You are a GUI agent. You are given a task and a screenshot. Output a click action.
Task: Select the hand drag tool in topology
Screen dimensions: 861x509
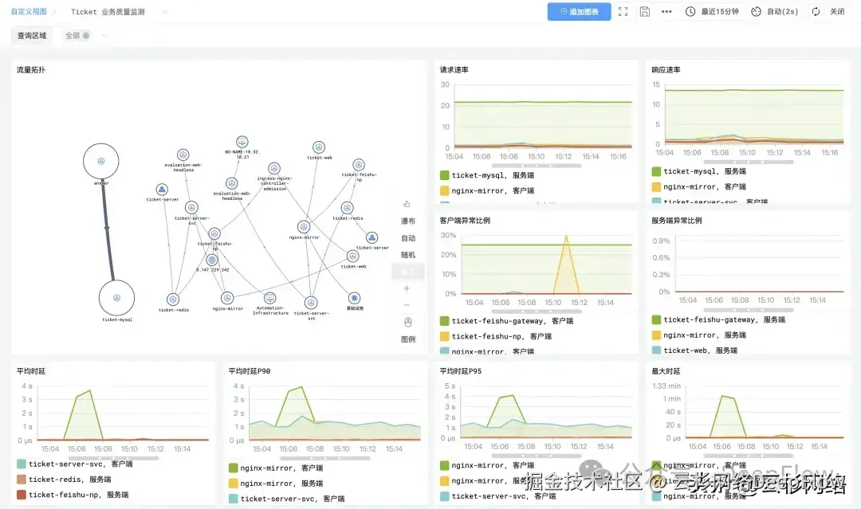click(407, 204)
